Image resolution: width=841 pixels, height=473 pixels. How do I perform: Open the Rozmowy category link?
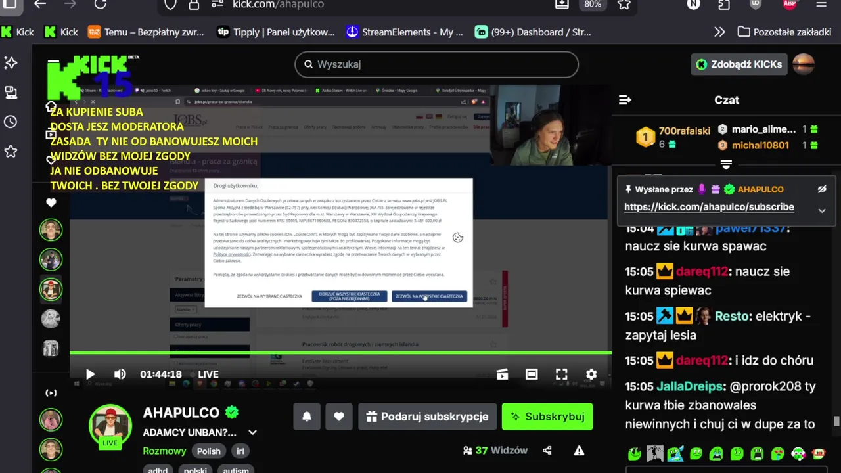click(164, 451)
